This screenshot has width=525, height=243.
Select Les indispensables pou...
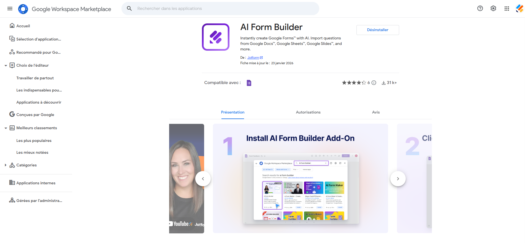pyautogui.click(x=39, y=90)
